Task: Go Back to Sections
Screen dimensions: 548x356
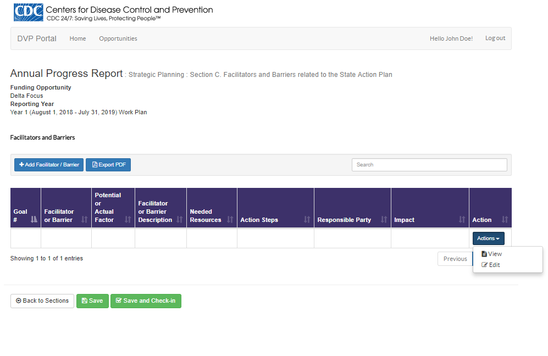Action: click(42, 301)
